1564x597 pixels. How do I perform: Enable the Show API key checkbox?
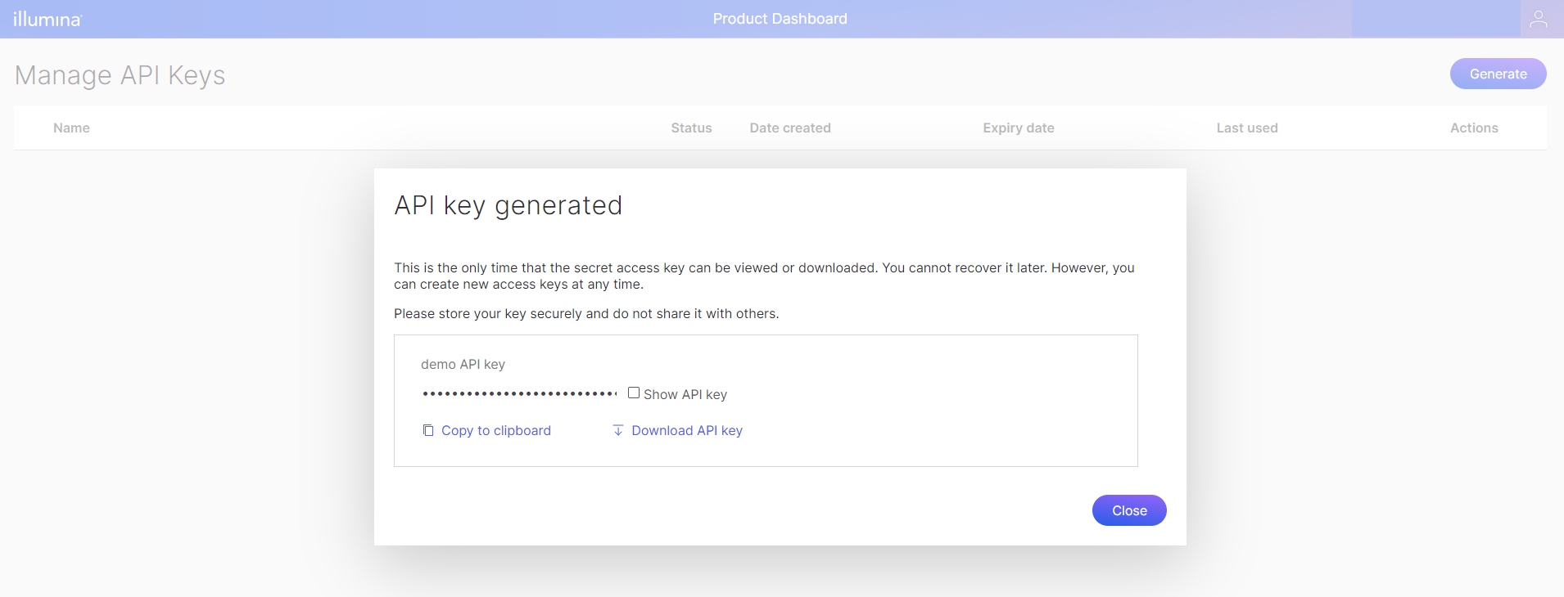pyautogui.click(x=634, y=393)
